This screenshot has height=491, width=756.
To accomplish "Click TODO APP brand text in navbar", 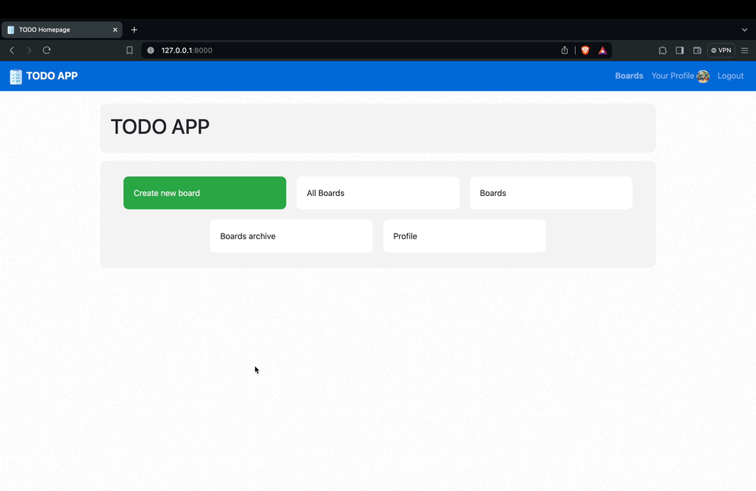I will (x=52, y=76).
